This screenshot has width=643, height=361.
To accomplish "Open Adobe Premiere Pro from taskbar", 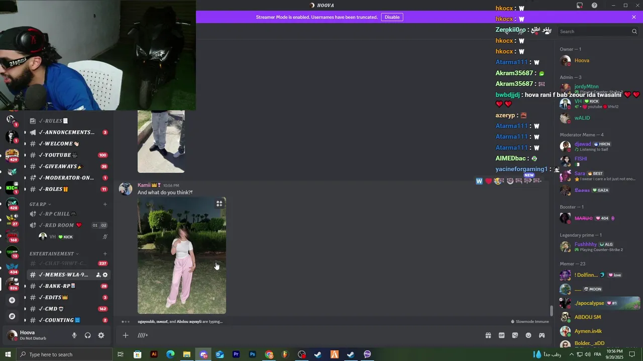I will click(x=236, y=354).
